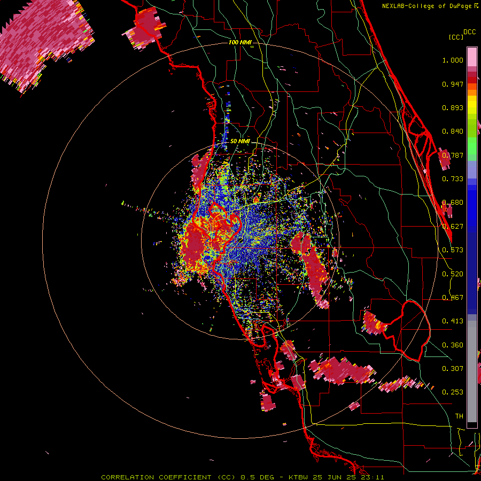Click the 0.947 value on the scale
Viewport: 481px width, 481px height.
453,84
